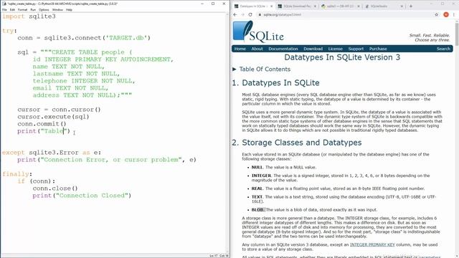Open the Documentation nav link
The image size is (459, 258).
283,49
